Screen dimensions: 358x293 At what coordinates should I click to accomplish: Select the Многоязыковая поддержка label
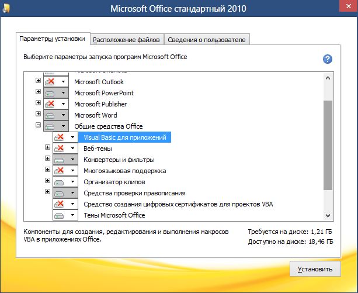pos(124,171)
